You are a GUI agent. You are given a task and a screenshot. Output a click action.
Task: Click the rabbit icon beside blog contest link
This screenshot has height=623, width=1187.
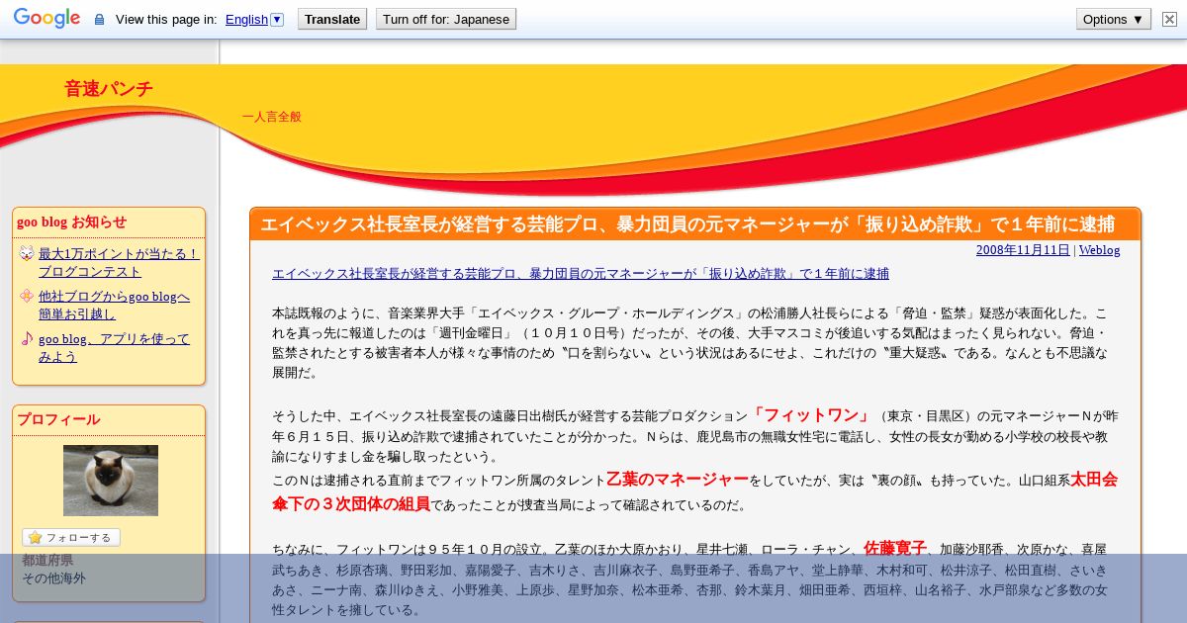tap(27, 253)
